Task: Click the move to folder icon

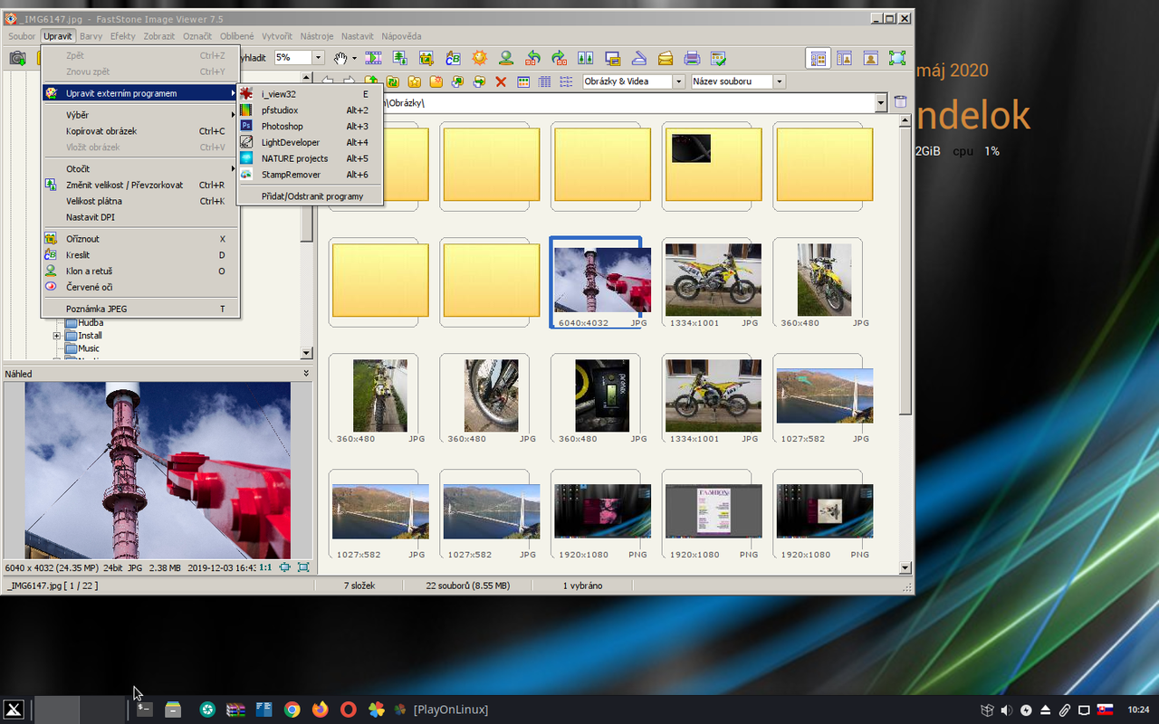Action: point(479,81)
